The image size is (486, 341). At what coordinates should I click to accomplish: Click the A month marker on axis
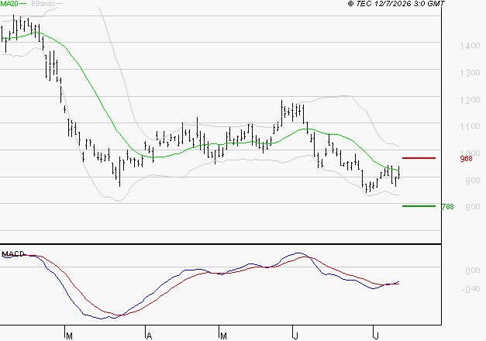tap(149, 336)
